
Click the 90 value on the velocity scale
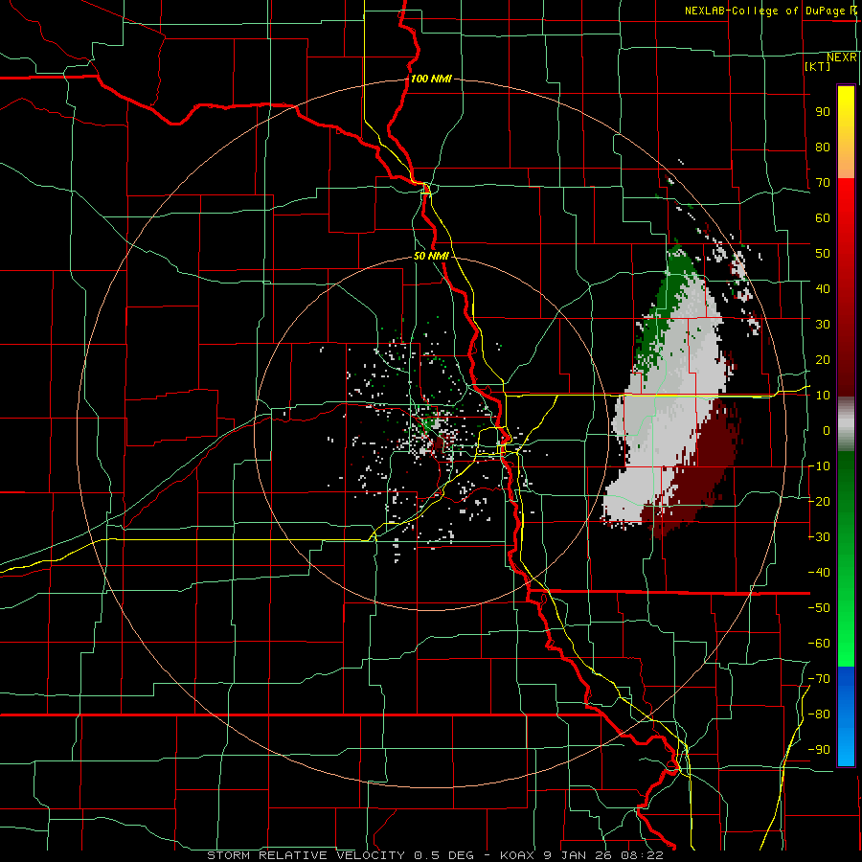click(823, 112)
